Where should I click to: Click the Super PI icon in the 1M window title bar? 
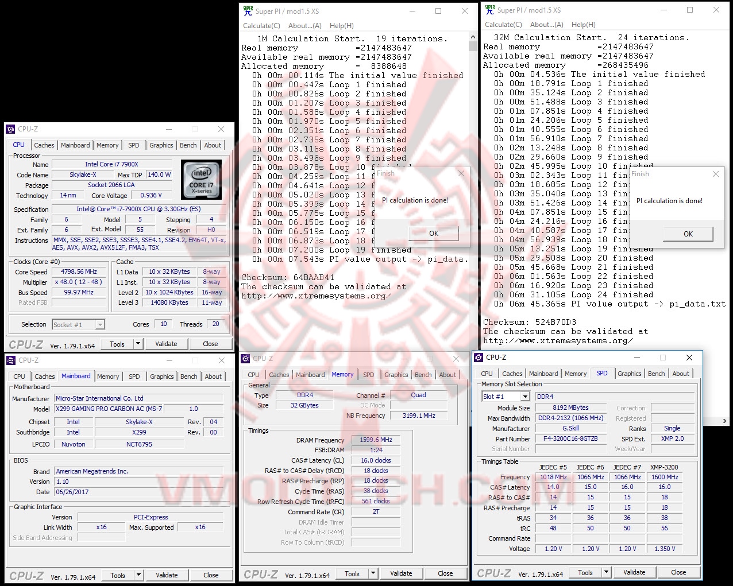[247, 11]
